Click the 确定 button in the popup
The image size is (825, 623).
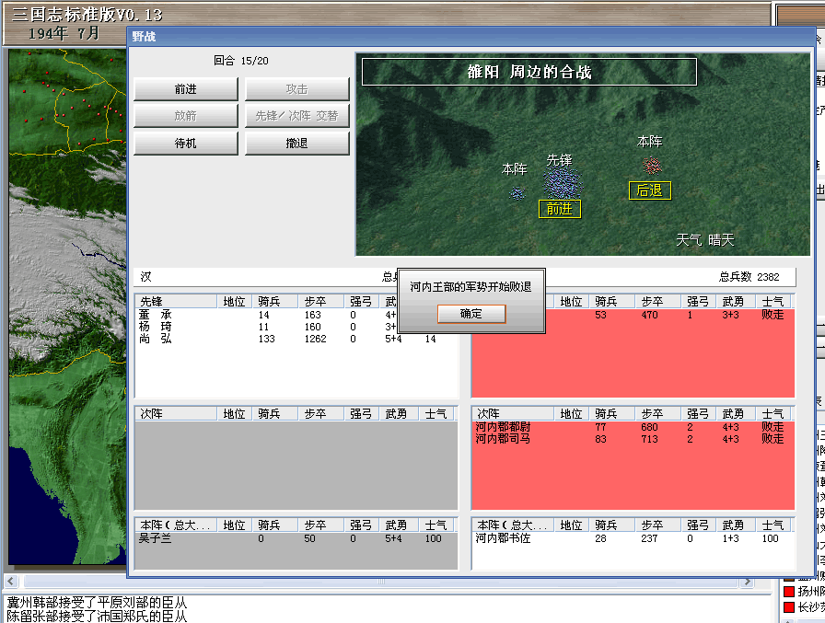click(471, 314)
